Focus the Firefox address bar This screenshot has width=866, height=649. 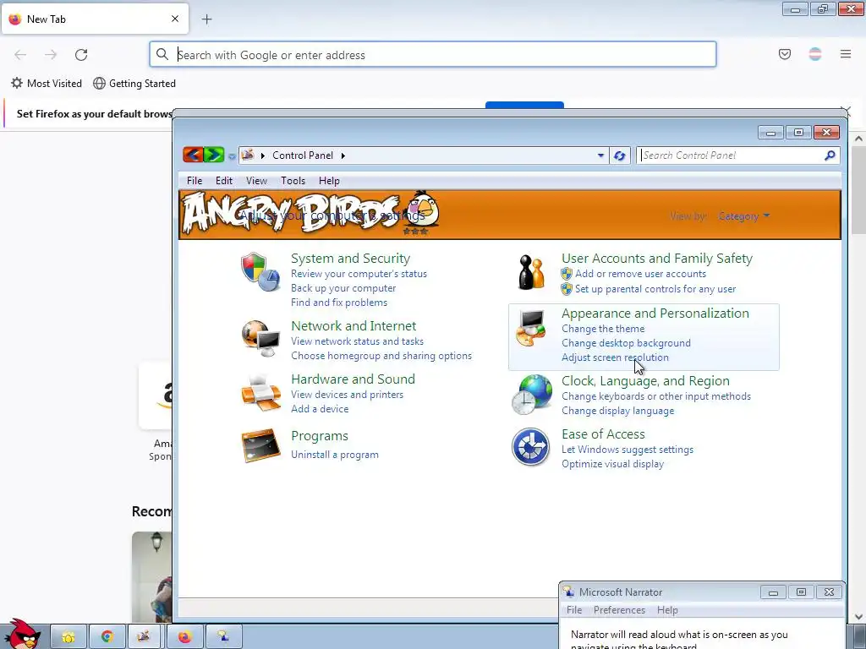[x=433, y=55]
